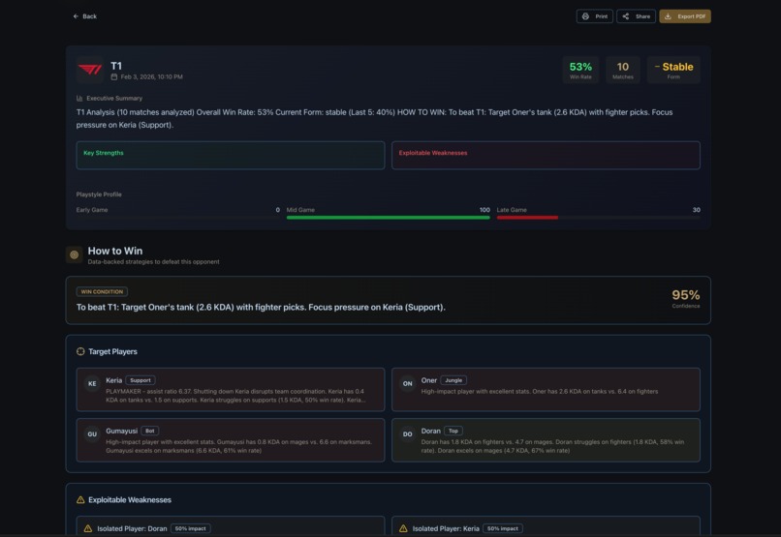Click the Target Players crosshair icon

tap(80, 351)
